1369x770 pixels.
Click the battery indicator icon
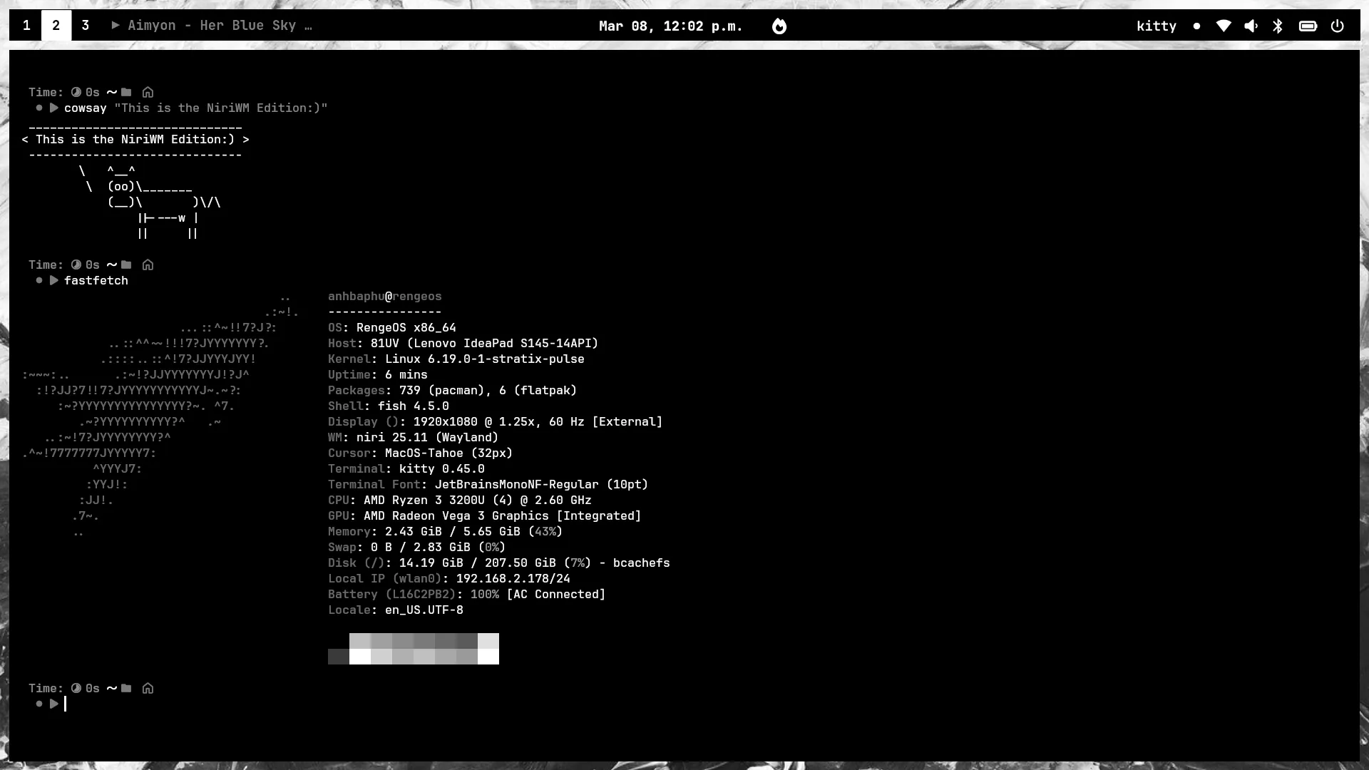click(1308, 26)
